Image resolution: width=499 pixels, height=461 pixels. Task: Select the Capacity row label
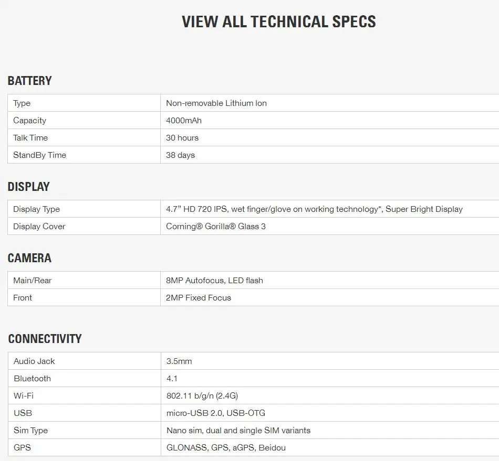tap(29, 121)
